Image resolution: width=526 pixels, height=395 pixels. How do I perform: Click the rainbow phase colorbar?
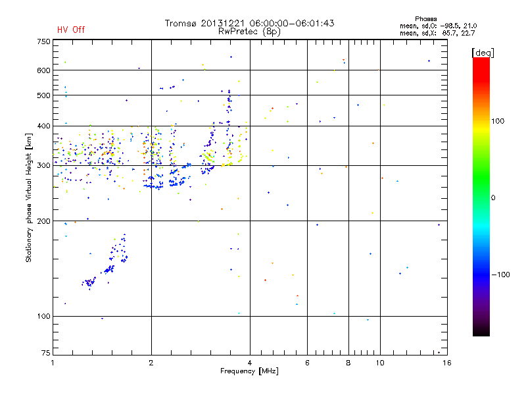point(481,197)
